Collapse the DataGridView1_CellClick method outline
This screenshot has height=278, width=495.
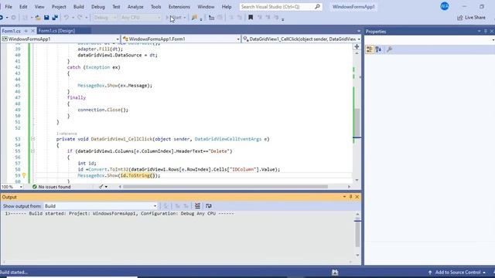coord(32,139)
